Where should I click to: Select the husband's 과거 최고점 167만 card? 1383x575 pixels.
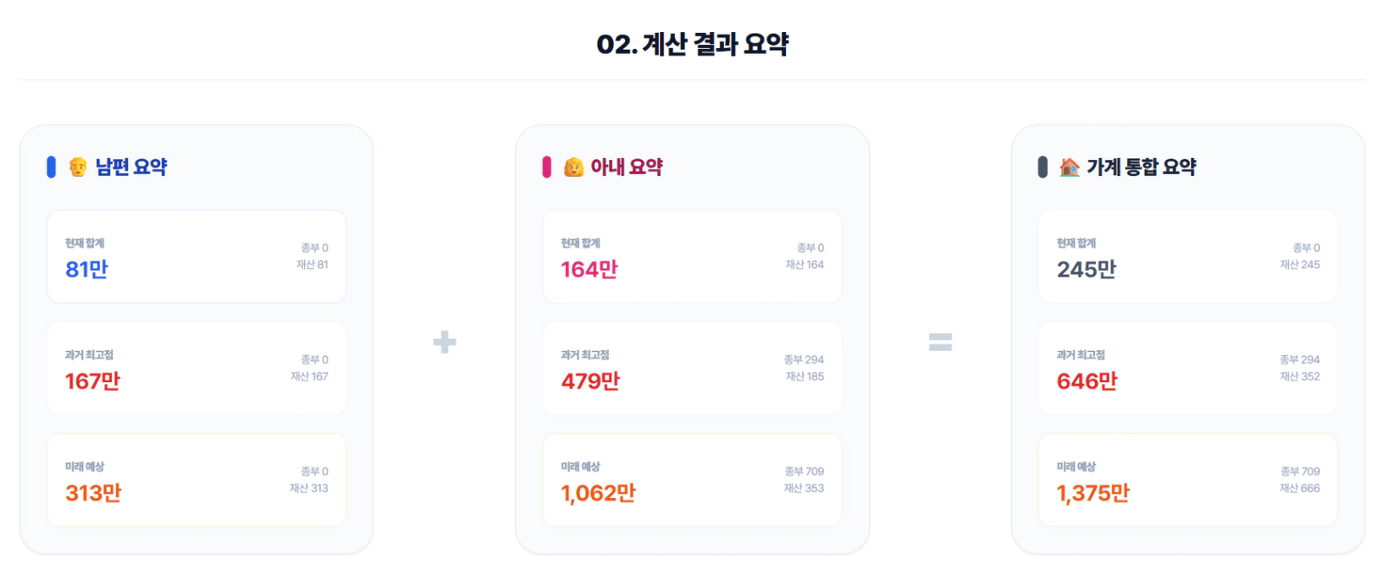point(196,368)
